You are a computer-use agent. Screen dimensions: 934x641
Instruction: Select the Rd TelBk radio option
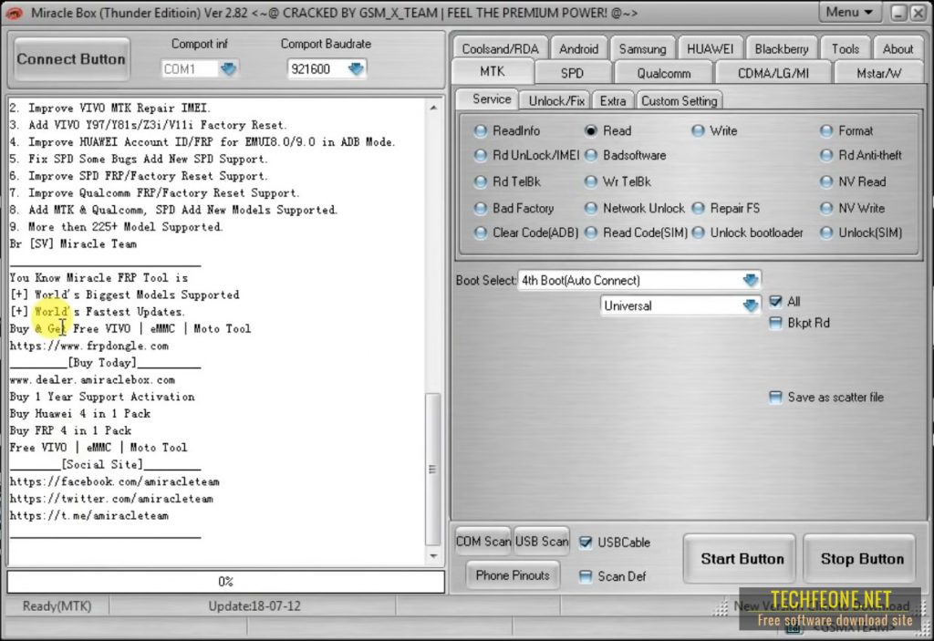pos(480,181)
